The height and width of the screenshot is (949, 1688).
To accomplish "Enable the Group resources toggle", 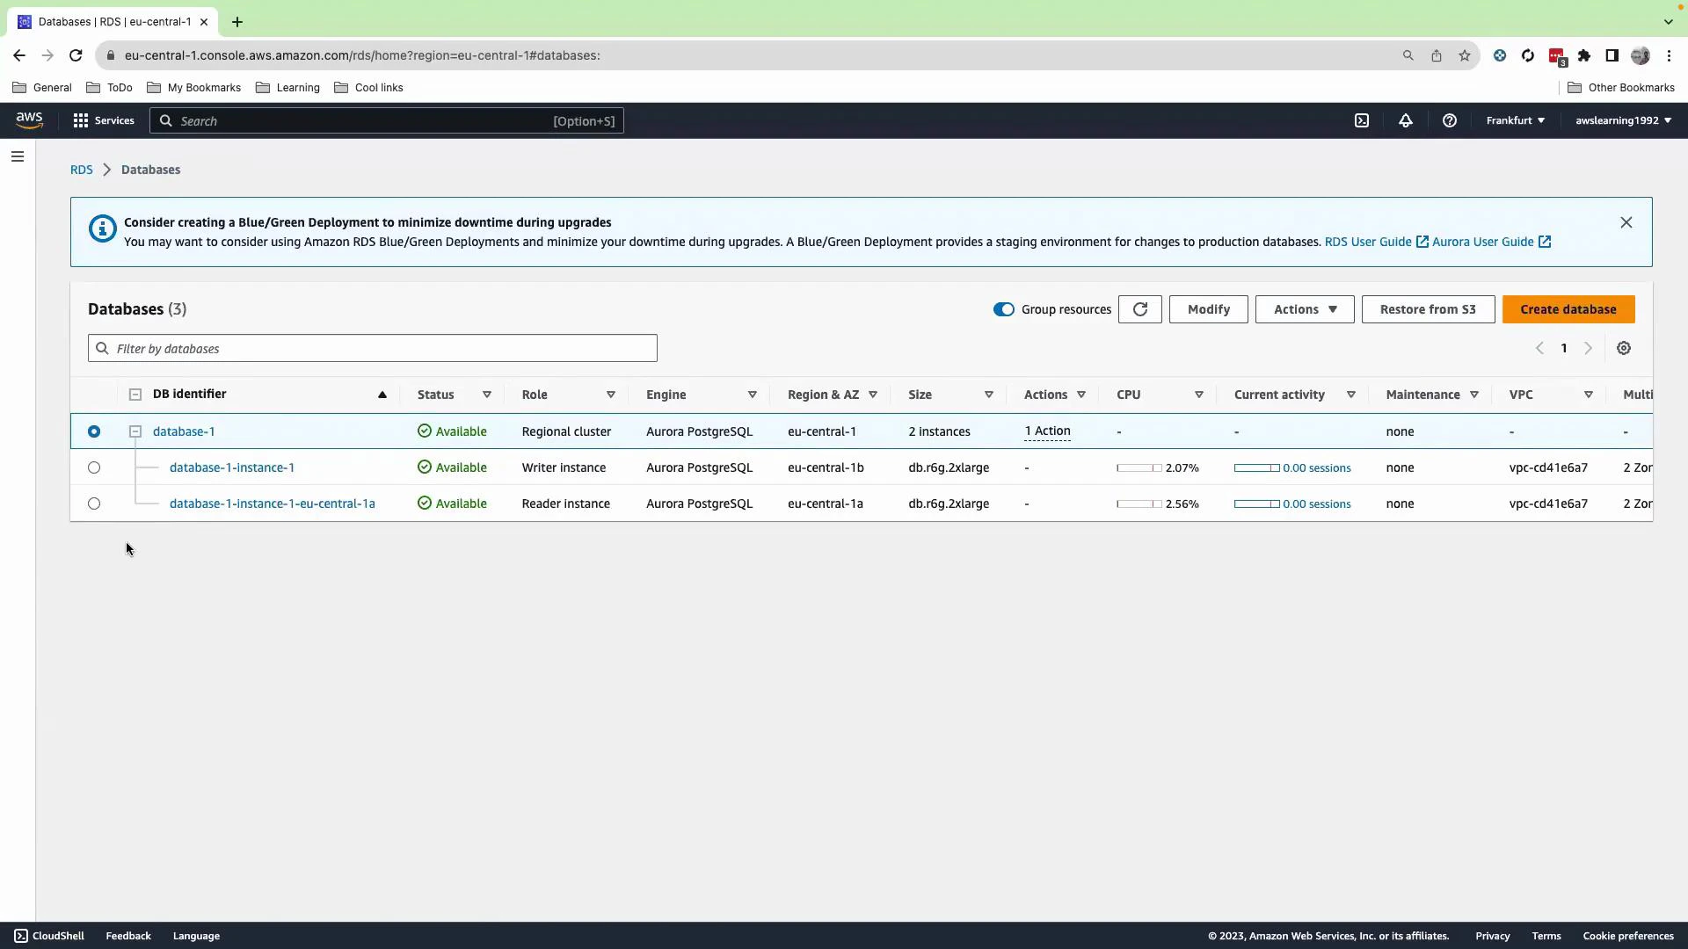I will [x=1003, y=309].
